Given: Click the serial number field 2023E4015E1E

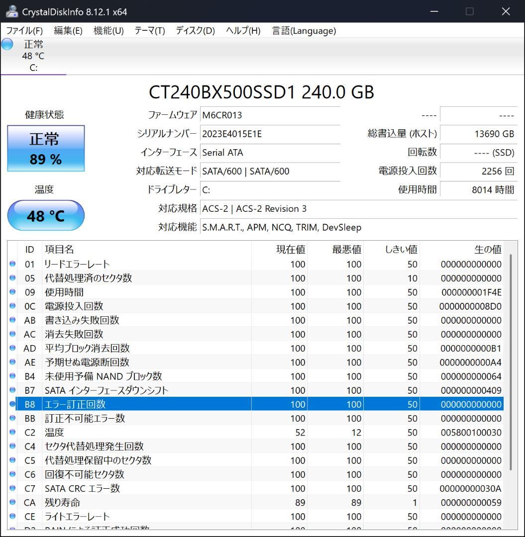Looking at the screenshot, I should tap(270, 134).
